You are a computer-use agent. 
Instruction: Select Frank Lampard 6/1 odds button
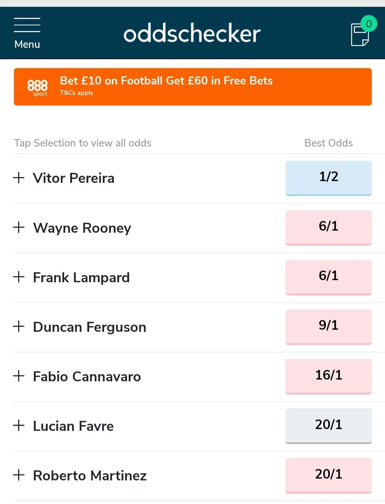point(328,277)
